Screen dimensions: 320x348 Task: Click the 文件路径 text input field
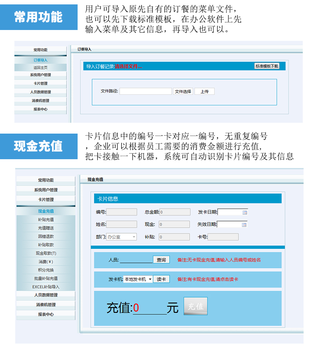(146, 92)
